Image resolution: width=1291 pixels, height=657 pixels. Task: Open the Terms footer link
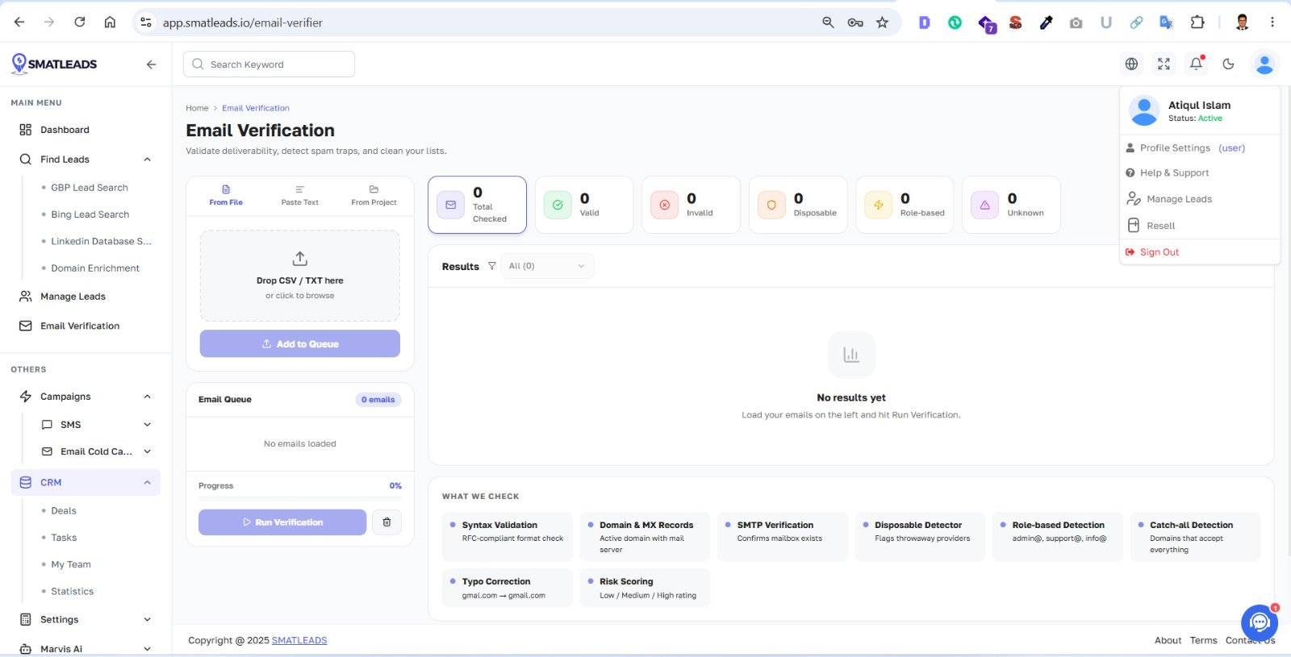coord(1203,640)
